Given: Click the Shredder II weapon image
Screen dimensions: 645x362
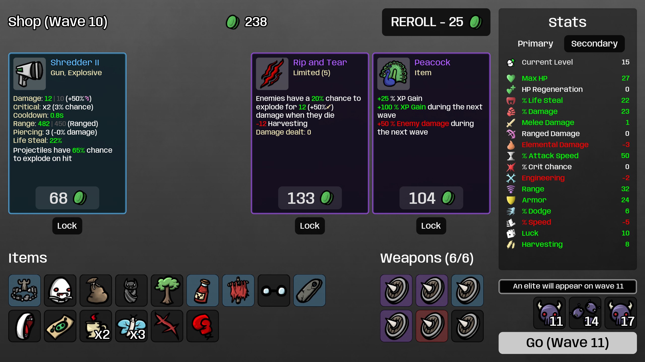Looking at the screenshot, I should pos(29,74).
